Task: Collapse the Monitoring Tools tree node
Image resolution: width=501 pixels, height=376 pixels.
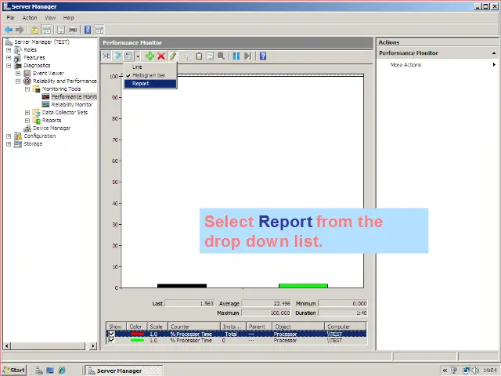Action: point(27,89)
